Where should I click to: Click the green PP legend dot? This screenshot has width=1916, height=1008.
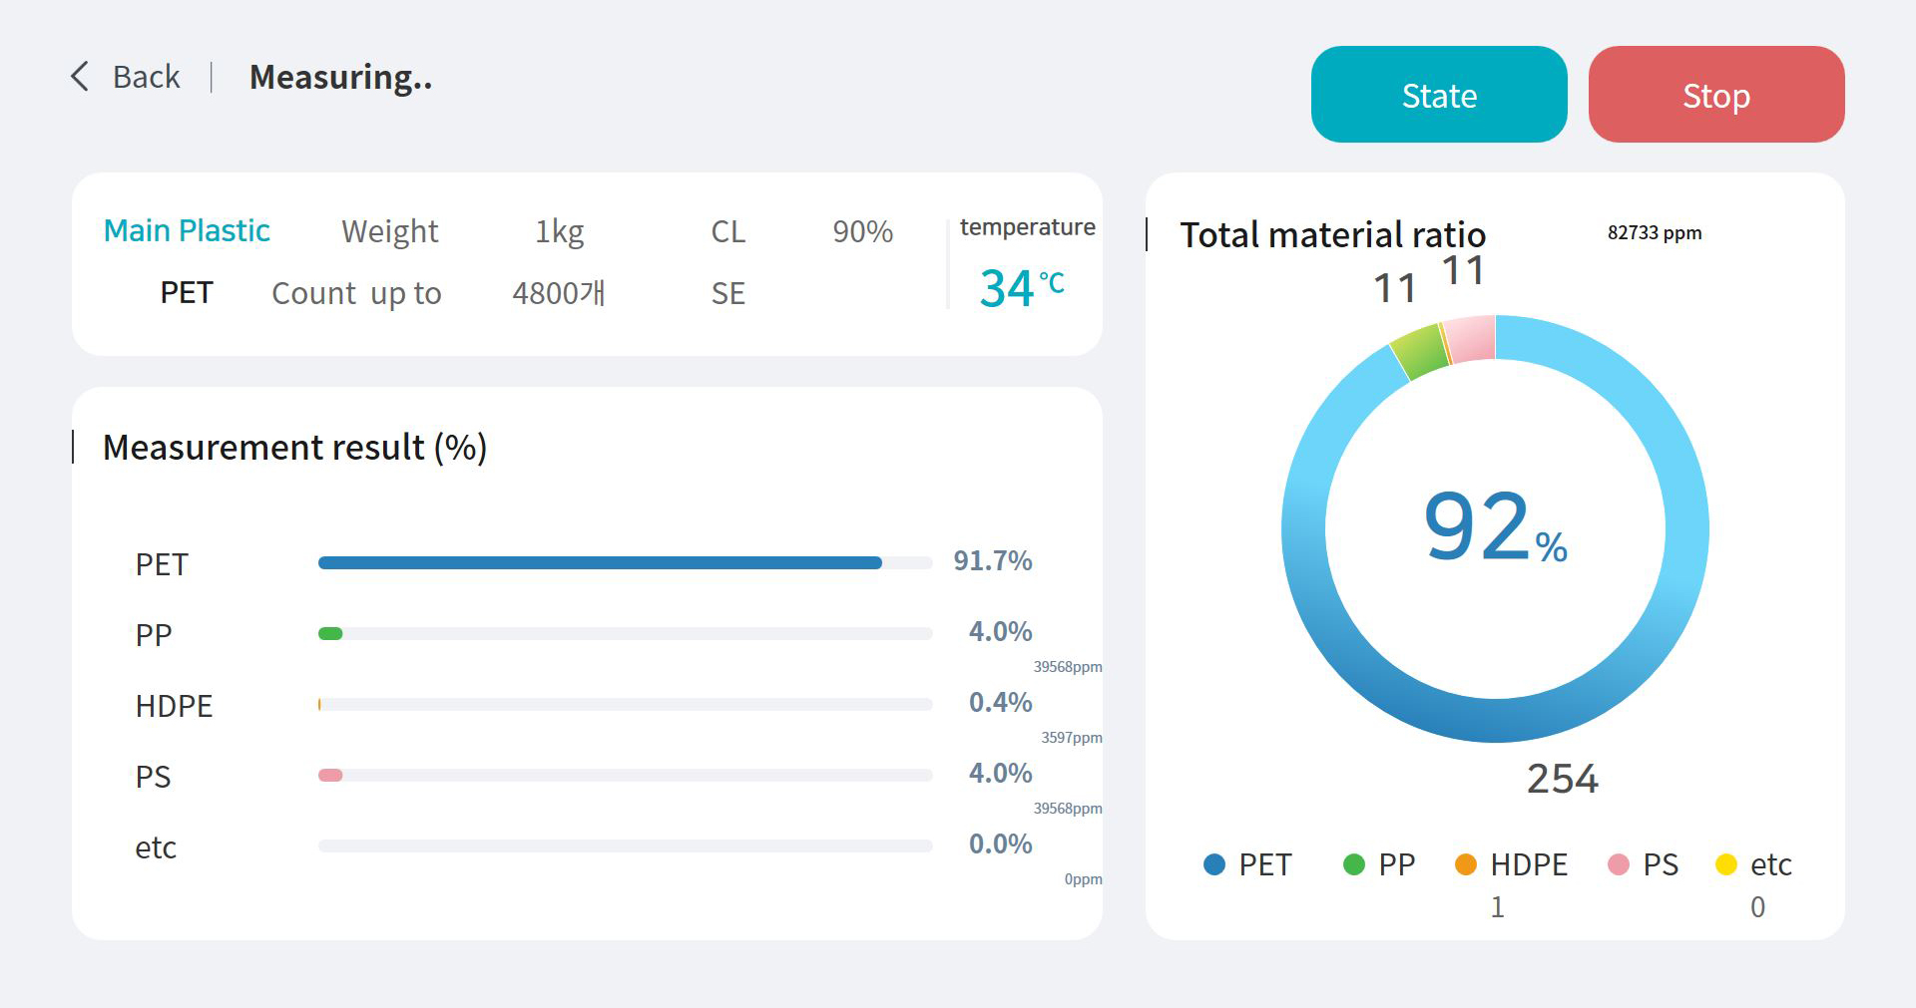(x=1354, y=864)
